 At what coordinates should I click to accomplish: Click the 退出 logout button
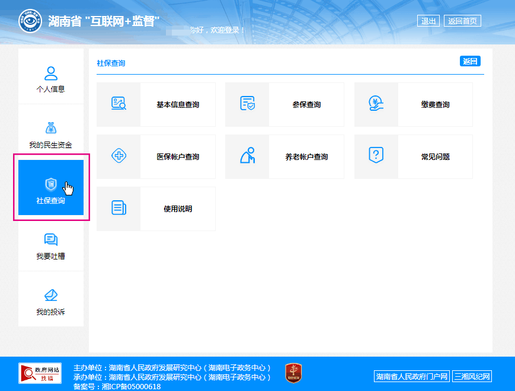click(428, 21)
